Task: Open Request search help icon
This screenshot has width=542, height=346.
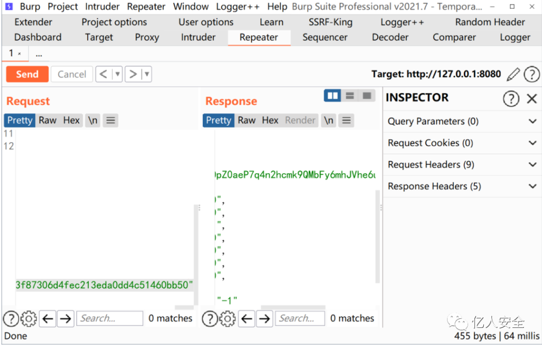Action: point(11,318)
